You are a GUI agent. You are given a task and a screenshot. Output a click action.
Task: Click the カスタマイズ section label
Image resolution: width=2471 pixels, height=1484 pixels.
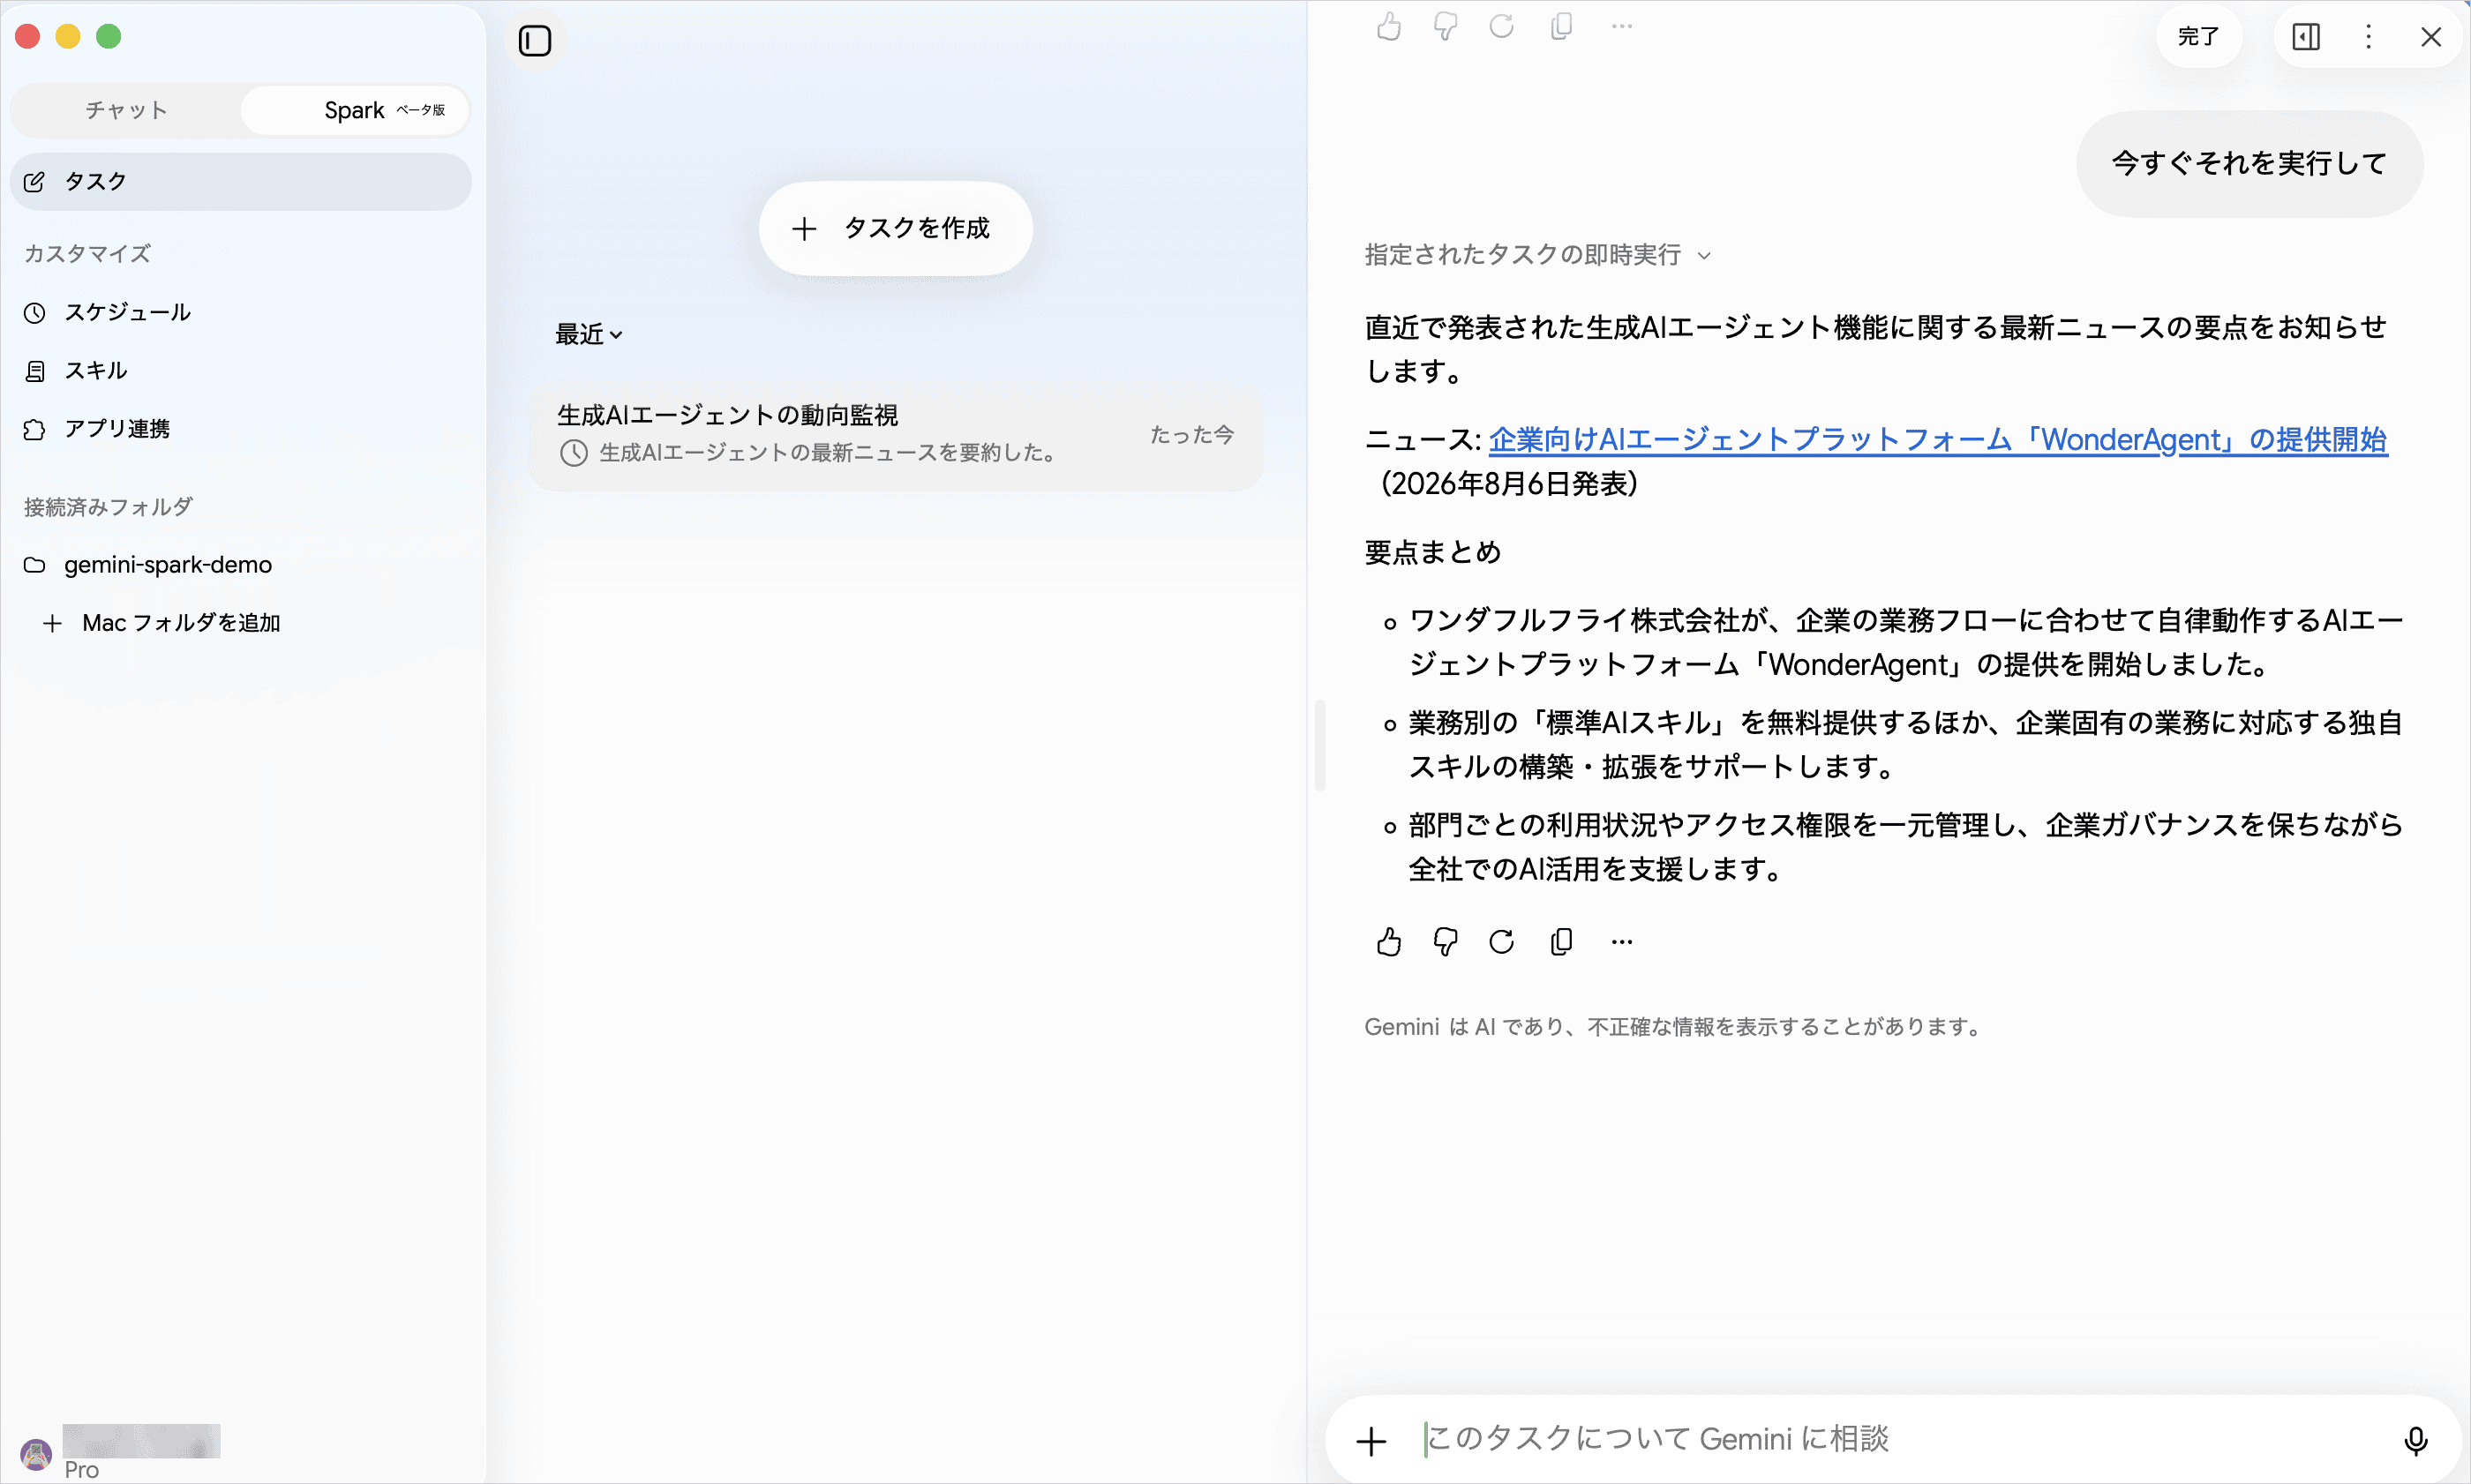pos(87,253)
